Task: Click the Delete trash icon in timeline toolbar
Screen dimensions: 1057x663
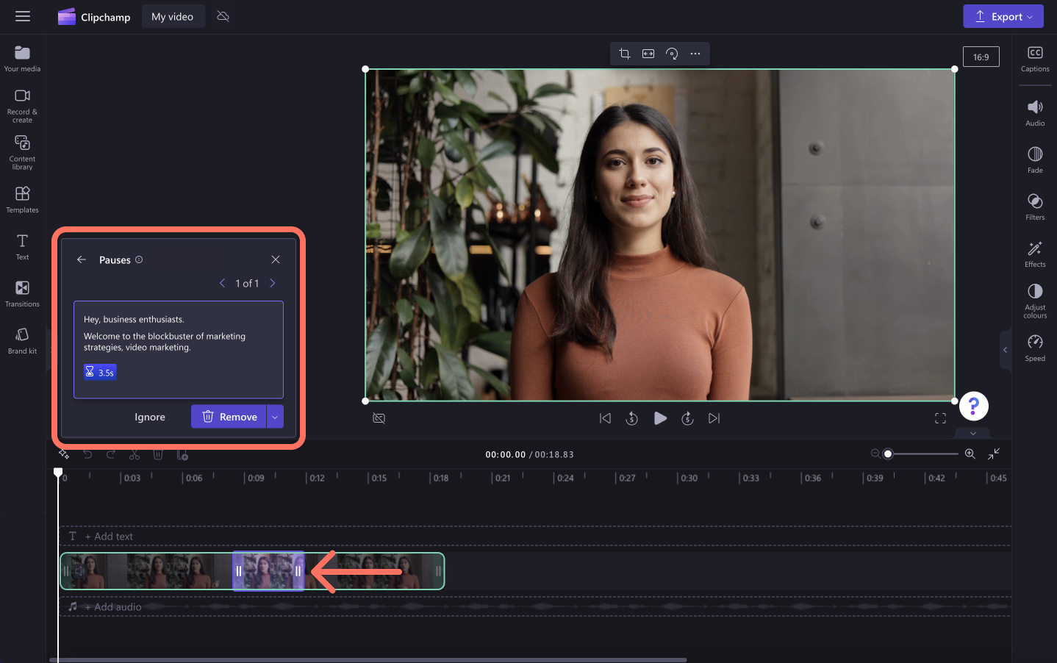Action: pos(158,454)
